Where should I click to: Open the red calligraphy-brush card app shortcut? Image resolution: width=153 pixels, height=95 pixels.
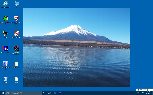click(16, 34)
